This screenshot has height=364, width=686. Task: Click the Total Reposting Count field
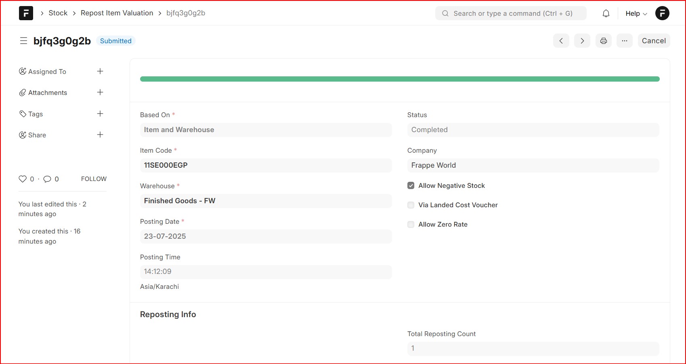pos(533,348)
